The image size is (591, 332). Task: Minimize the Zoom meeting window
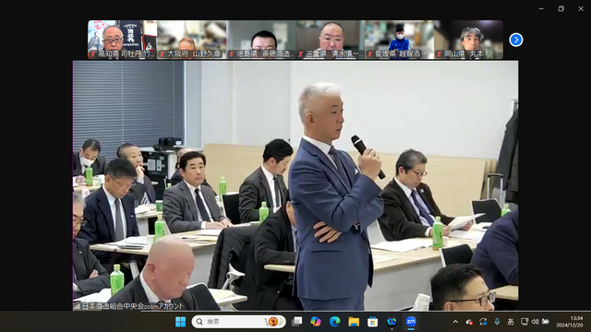click(541, 8)
